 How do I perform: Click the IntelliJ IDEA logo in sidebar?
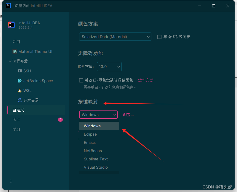(x=11, y=25)
